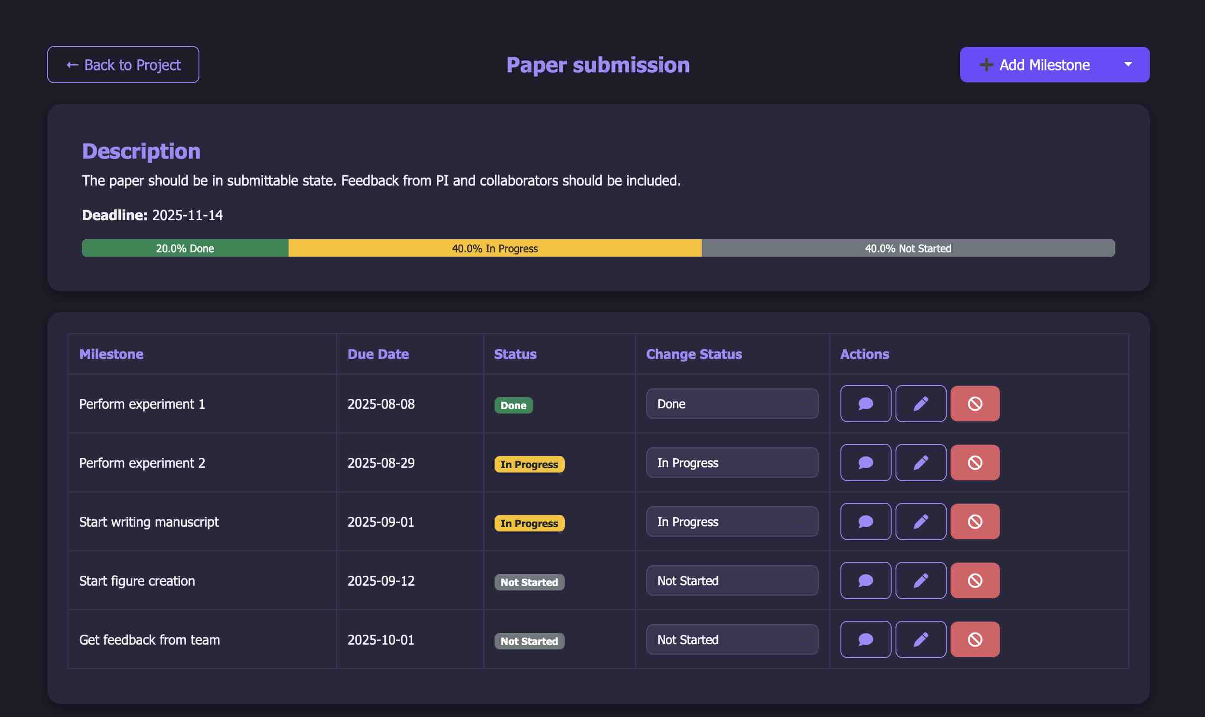Select the Start figure creation name
Screen dimensions: 1205x717
[x=137, y=581]
